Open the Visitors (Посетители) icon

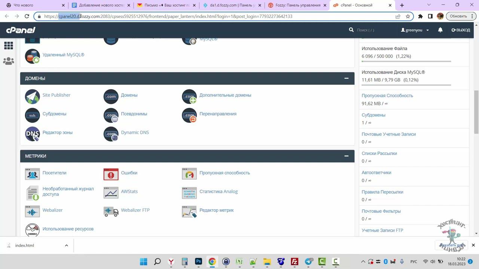tap(32, 174)
